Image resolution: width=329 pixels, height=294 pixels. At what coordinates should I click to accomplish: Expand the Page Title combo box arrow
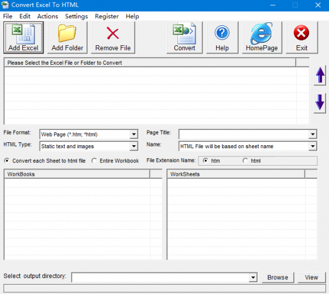click(x=313, y=135)
